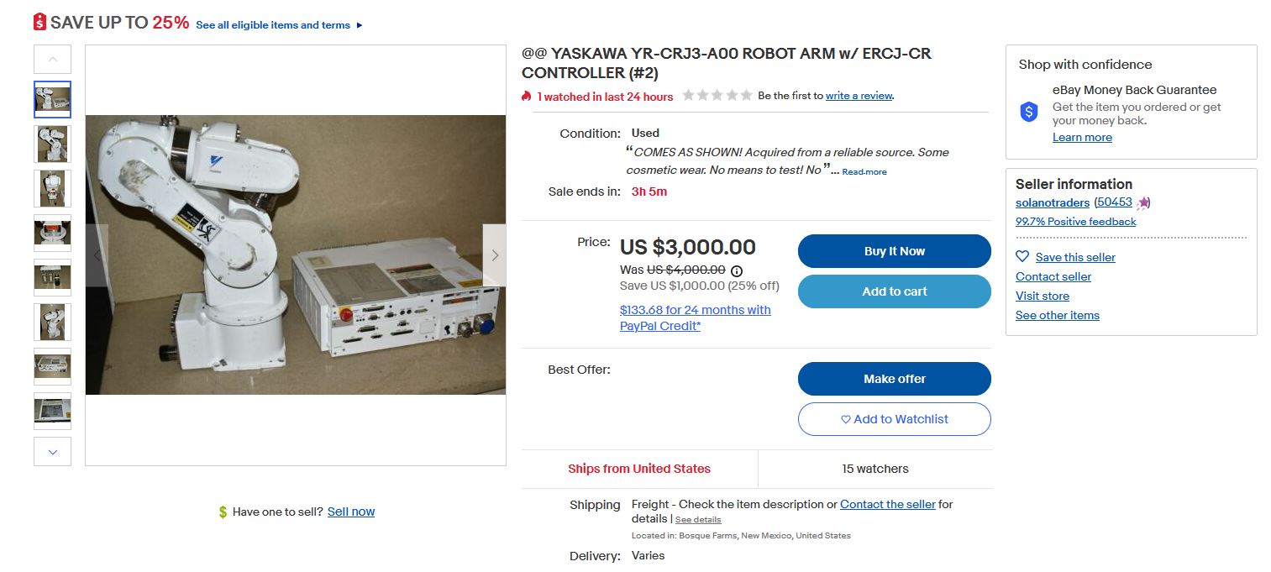This screenshot has height=572, width=1271.
Task: Show previous image with left arrow
Action: click(97, 255)
